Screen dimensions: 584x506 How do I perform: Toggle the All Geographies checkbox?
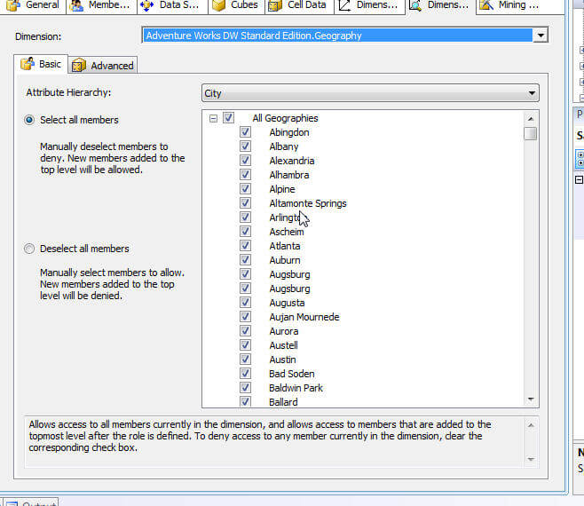point(229,118)
